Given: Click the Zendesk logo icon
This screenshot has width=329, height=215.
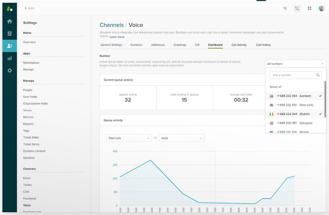Looking at the screenshot, I should pyautogui.click(x=10, y=9).
